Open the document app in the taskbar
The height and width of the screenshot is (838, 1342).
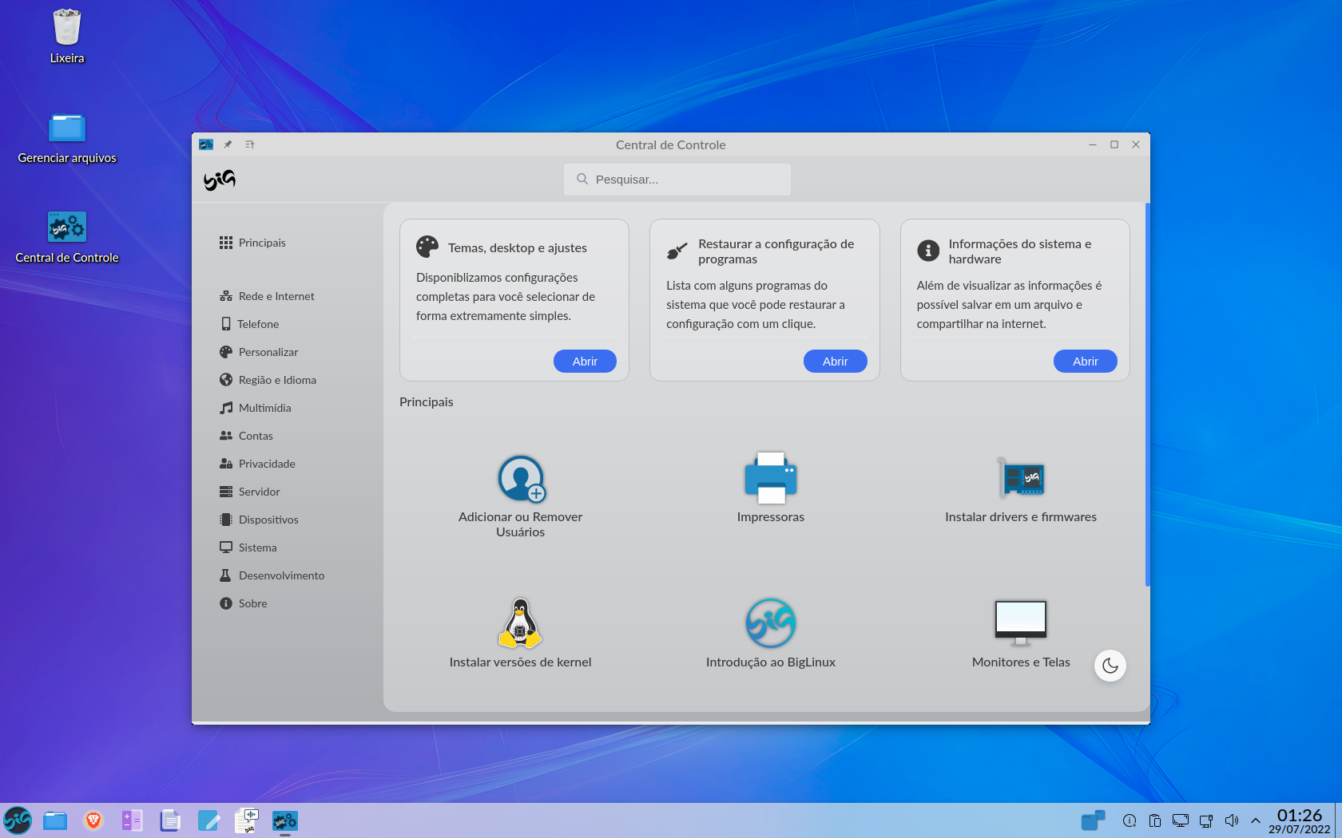pyautogui.click(x=170, y=820)
